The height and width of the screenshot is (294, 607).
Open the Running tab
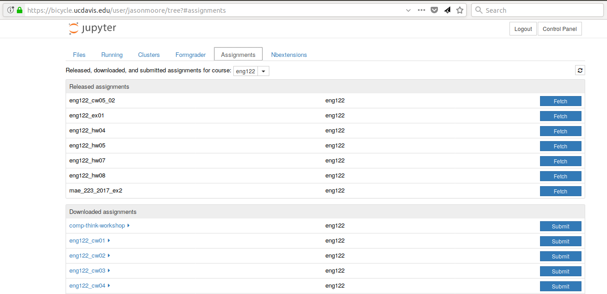coord(112,55)
